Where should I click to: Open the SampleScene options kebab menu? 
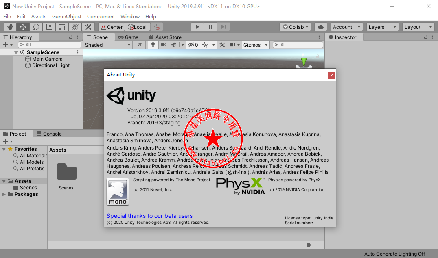point(78,52)
